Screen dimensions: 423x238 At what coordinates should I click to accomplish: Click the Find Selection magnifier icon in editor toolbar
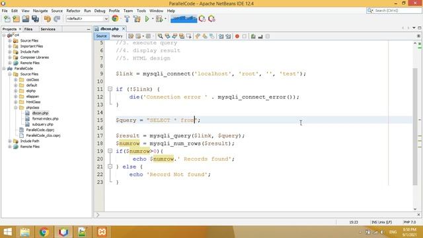pyautogui.click(x=160, y=36)
